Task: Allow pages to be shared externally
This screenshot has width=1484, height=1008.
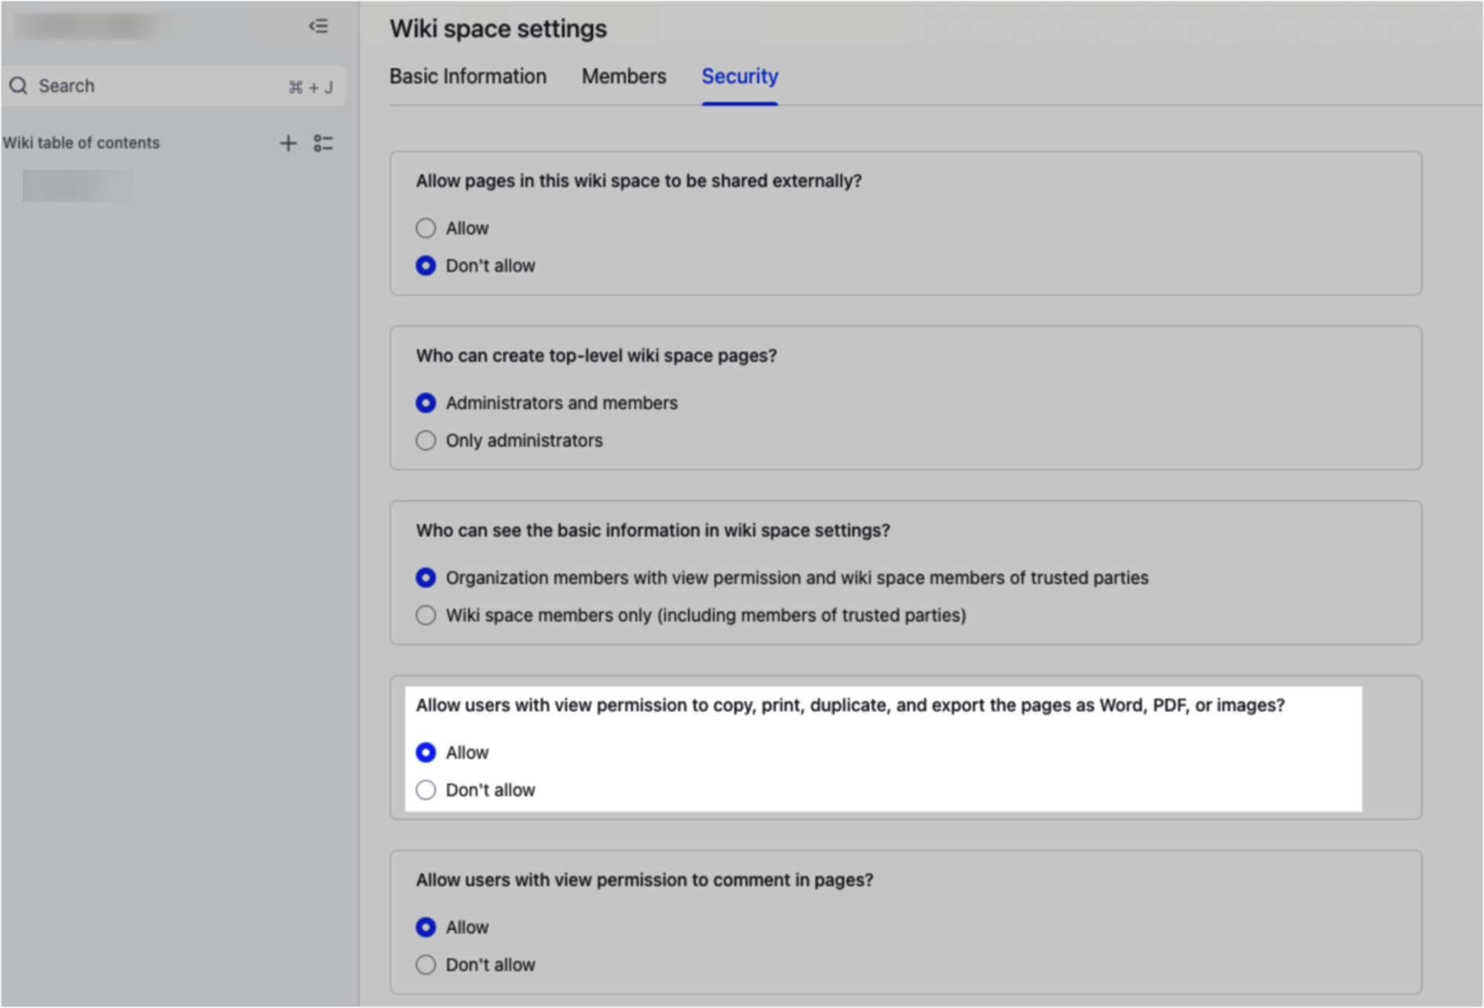Action: tap(426, 228)
